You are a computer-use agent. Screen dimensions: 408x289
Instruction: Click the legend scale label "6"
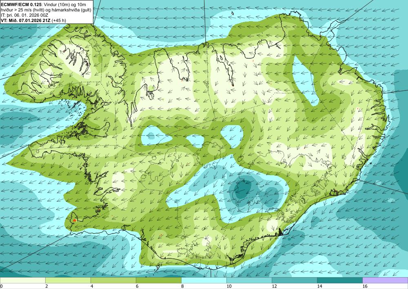[x=137, y=286]
